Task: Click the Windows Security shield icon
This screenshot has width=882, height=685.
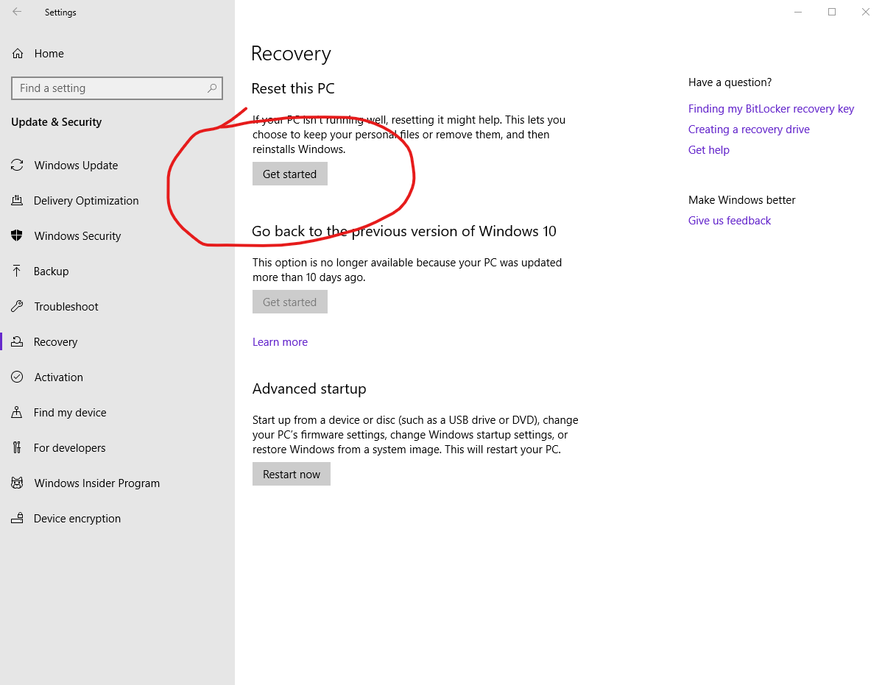Action: [17, 236]
